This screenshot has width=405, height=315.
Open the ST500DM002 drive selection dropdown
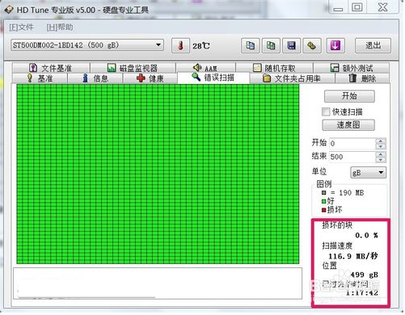(87, 45)
